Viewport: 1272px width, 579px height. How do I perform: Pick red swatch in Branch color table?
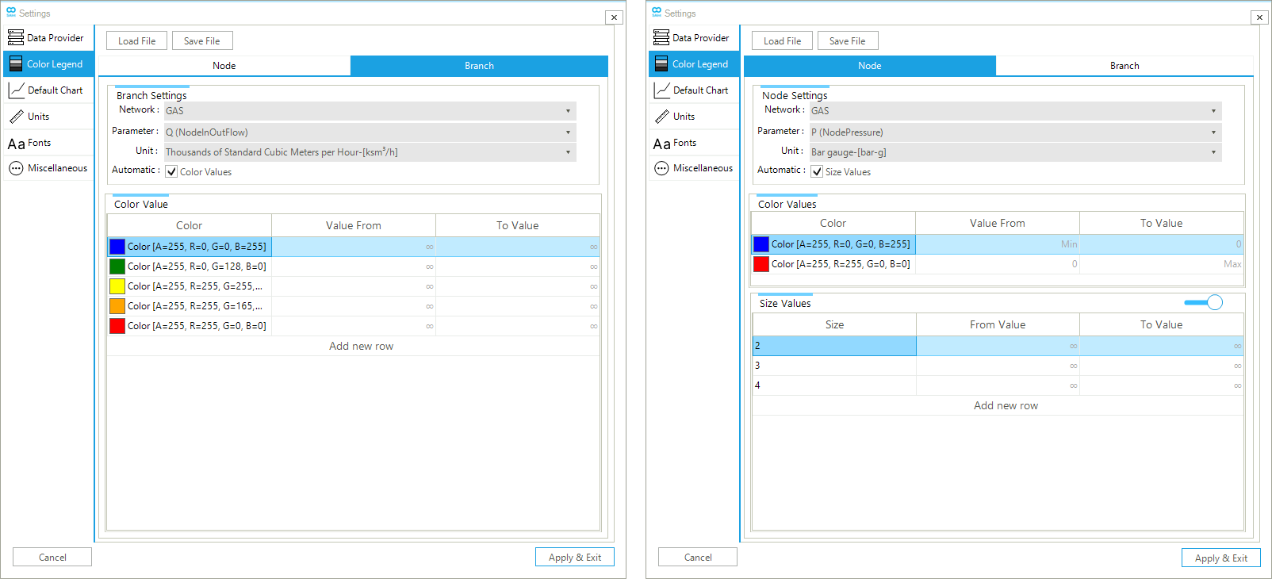click(117, 326)
